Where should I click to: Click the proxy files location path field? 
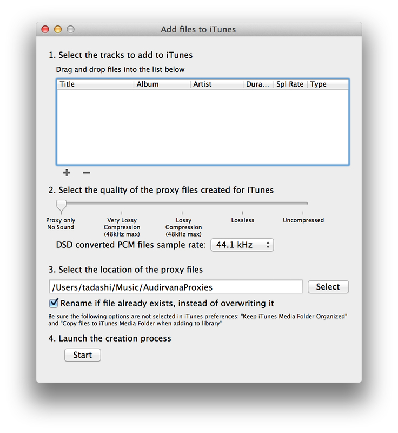176,287
